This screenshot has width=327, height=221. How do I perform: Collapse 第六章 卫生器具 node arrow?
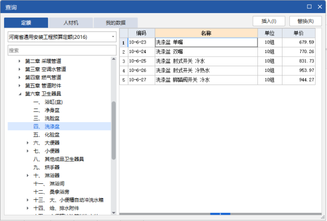tap(20, 94)
